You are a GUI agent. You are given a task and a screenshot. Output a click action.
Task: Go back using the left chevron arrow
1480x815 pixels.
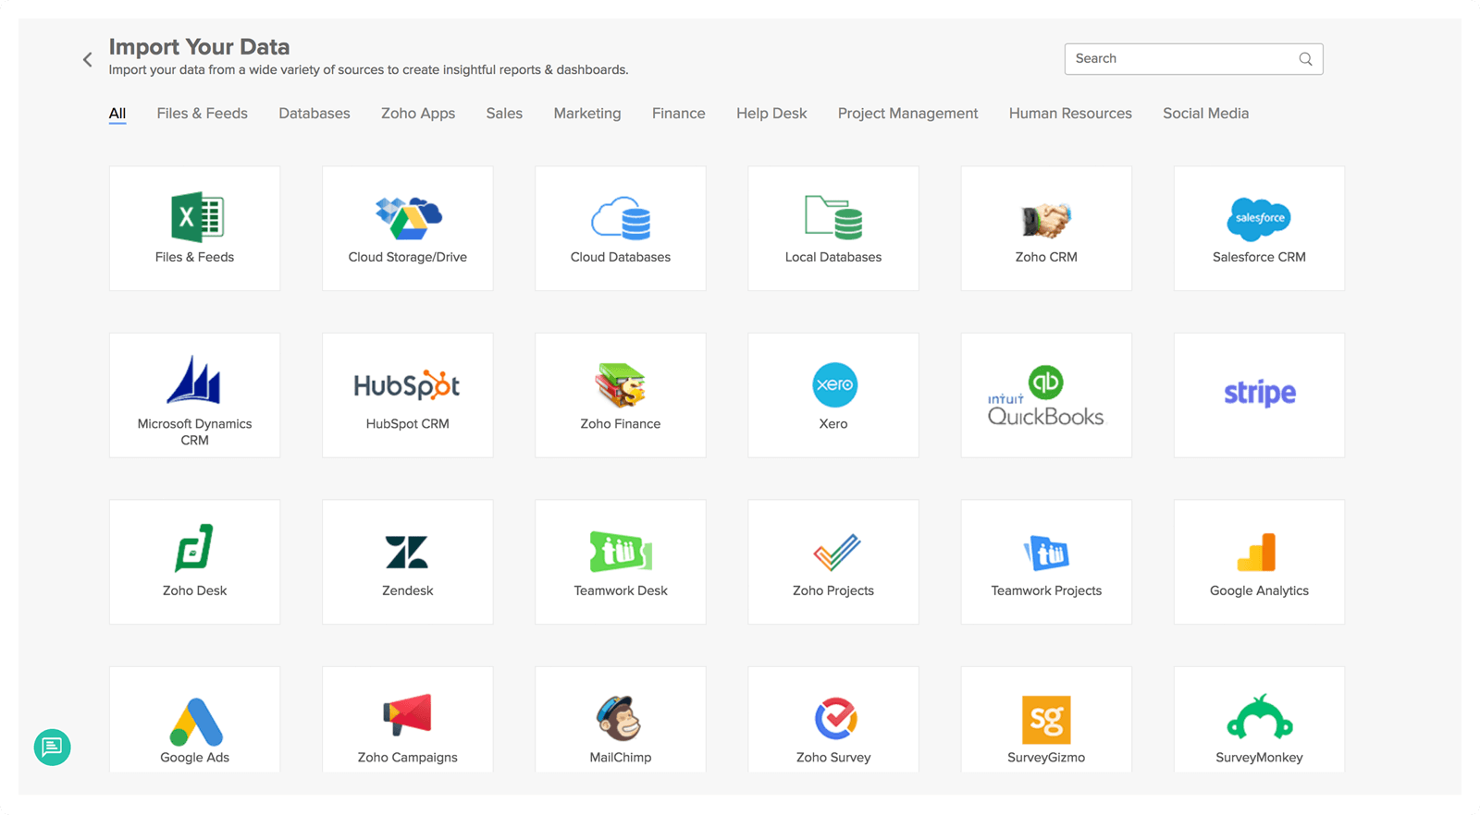[88, 60]
